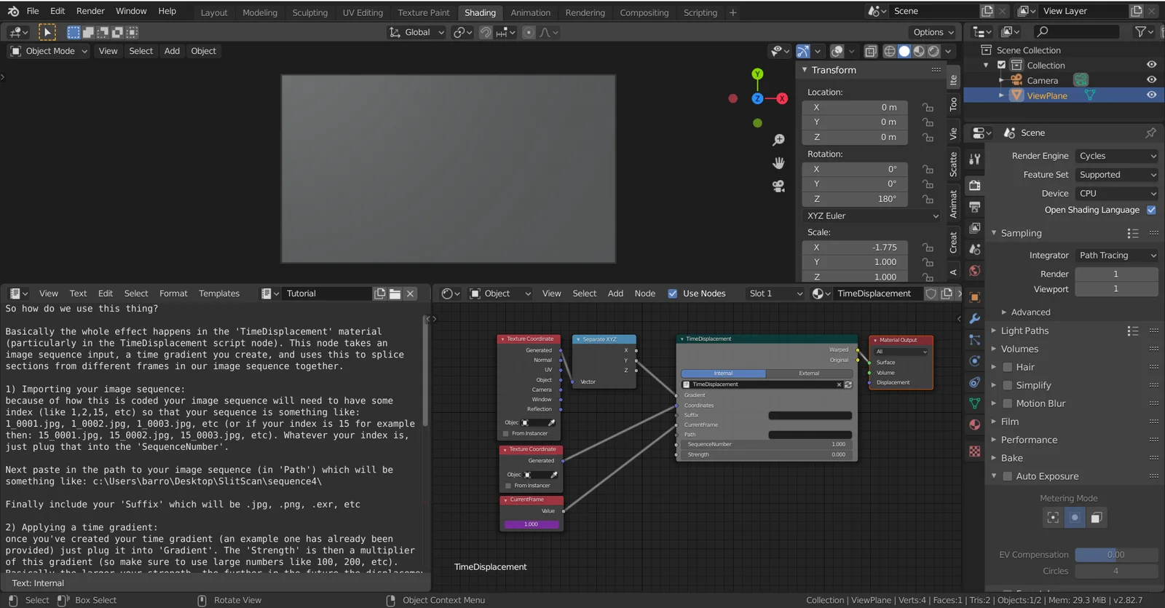
Task: Select rendered viewport shading sphere icon
Action: point(933,51)
